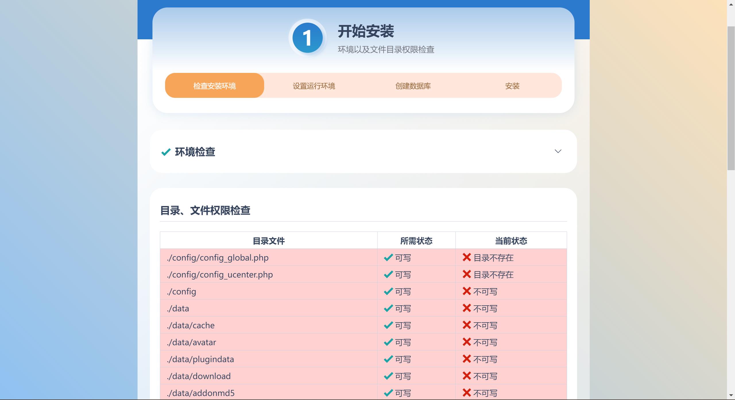Select the ./config/config_ucenter.php row path
735x400 pixels.
coord(220,274)
